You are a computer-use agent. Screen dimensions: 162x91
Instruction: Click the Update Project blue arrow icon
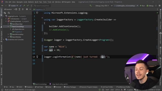pos(21,6)
